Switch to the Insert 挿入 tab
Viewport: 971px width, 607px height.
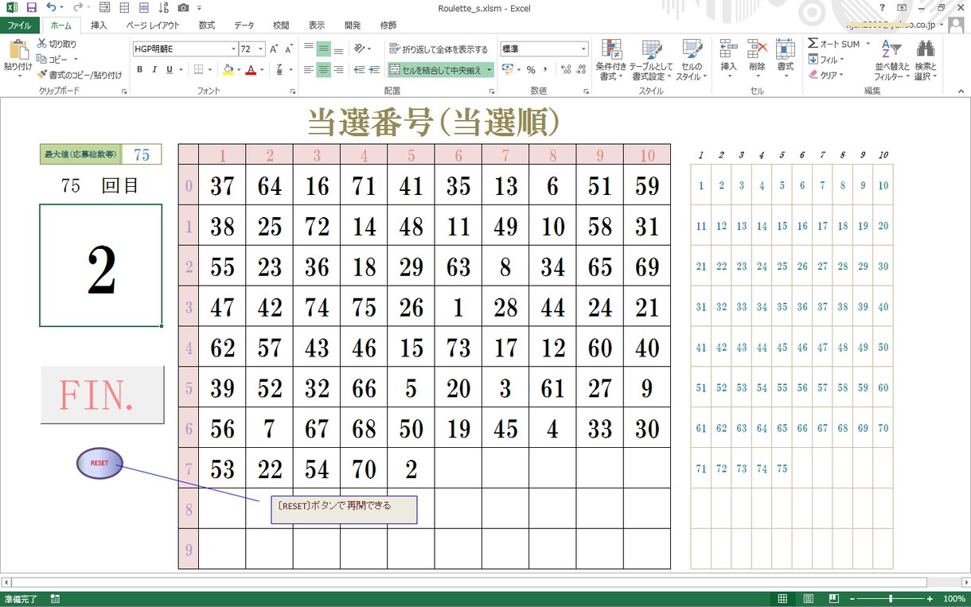99,25
